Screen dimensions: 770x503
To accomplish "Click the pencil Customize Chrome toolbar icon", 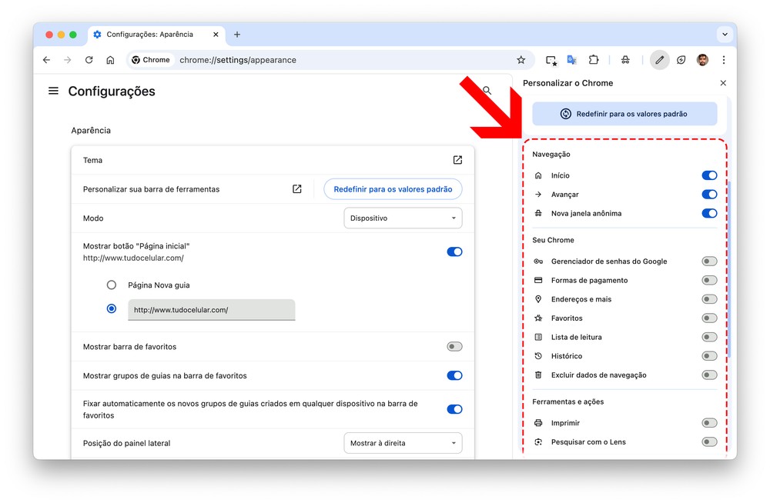I will pos(660,60).
